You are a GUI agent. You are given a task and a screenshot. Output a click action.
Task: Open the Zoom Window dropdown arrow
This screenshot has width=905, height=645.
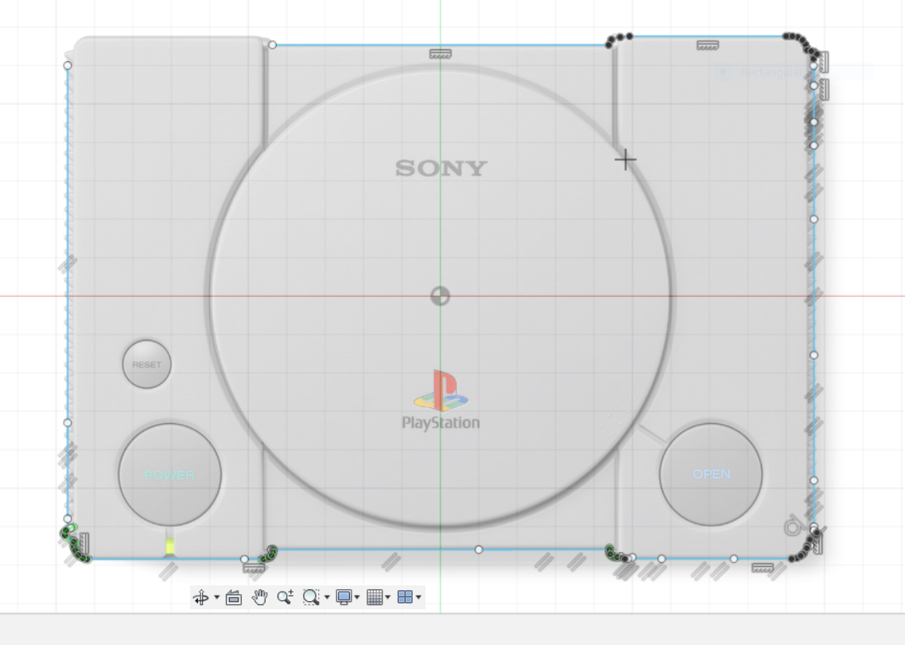click(x=326, y=597)
